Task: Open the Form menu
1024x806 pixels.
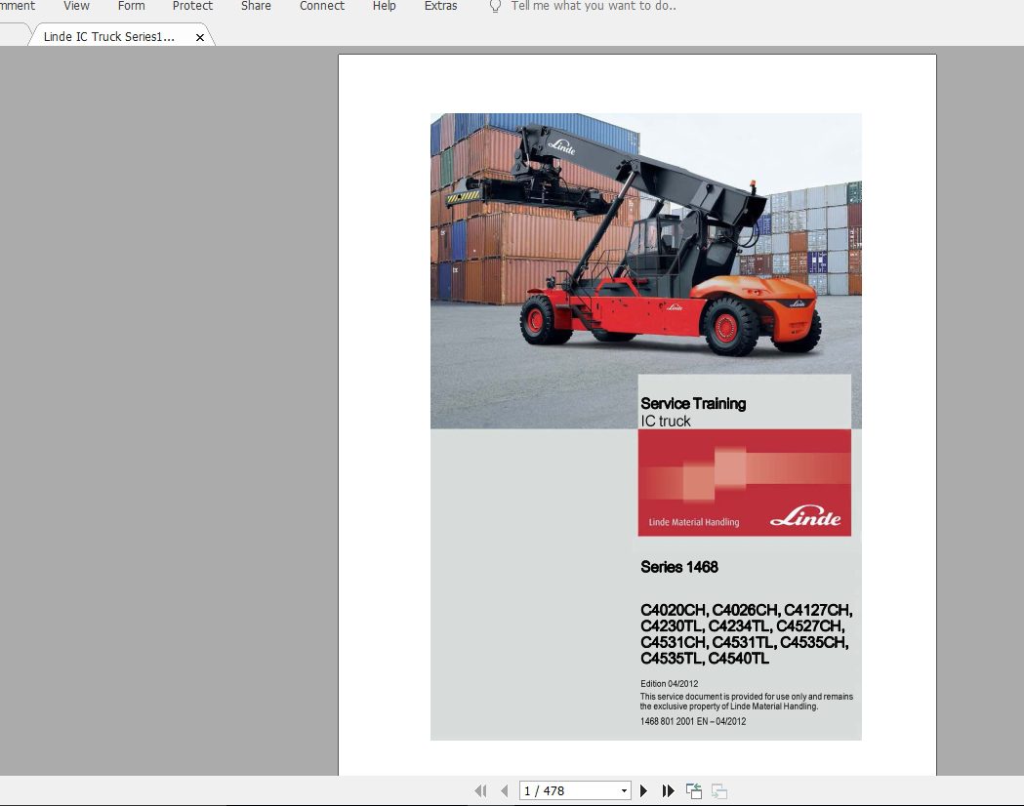Action: 131,6
